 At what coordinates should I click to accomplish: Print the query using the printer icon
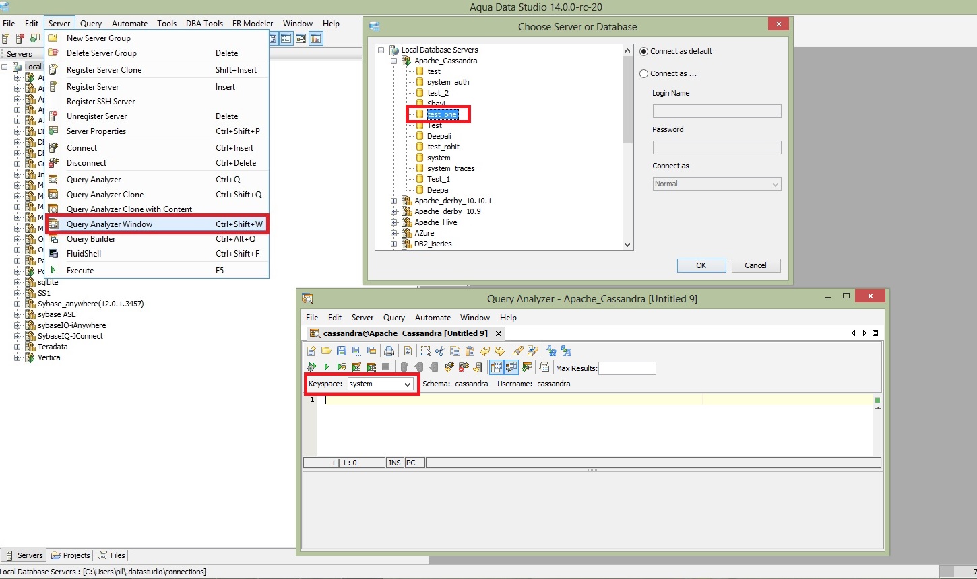tap(389, 351)
